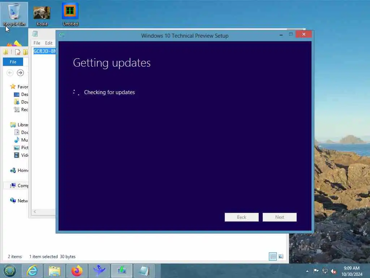Show hidden system tray icons
The width and height of the screenshot is (370, 278).
pyautogui.click(x=307, y=271)
